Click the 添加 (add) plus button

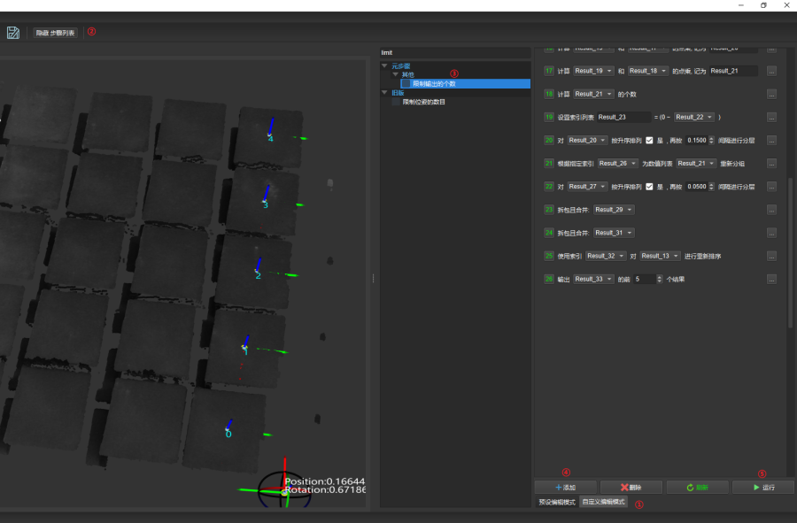tap(566, 488)
